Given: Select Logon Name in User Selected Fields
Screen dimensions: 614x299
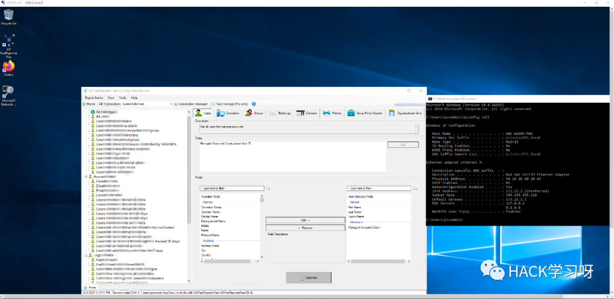Looking at the screenshot, I should click(356, 217).
